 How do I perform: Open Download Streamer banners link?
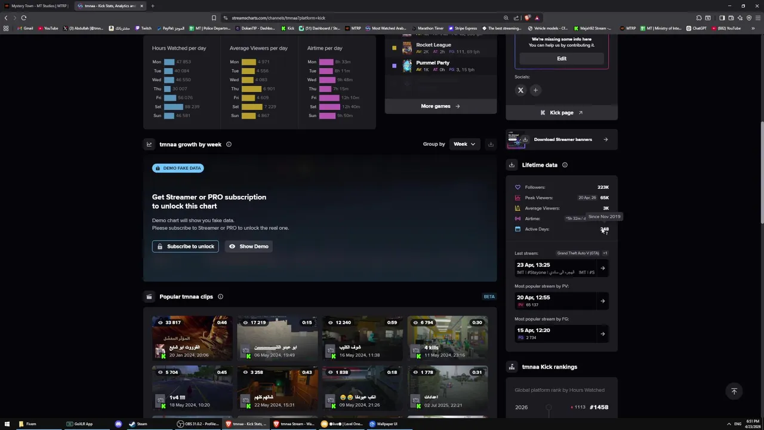pyautogui.click(x=562, y=140)
